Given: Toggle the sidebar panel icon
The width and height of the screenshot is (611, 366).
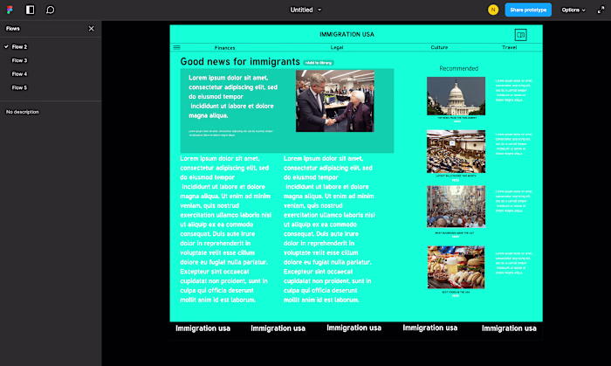Looking at the screenshot, I should 30,10.
